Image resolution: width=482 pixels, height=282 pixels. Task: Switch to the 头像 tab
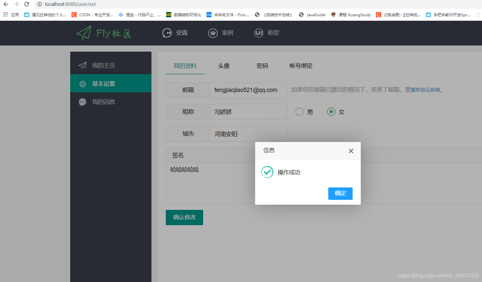(x=224, y=66)
